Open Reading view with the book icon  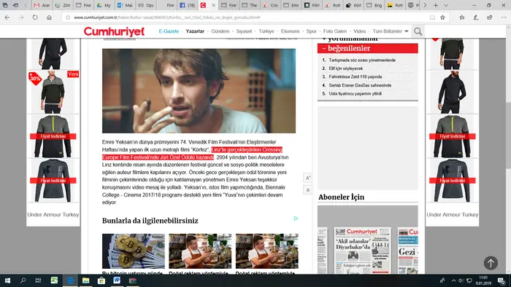coord(432,17)
